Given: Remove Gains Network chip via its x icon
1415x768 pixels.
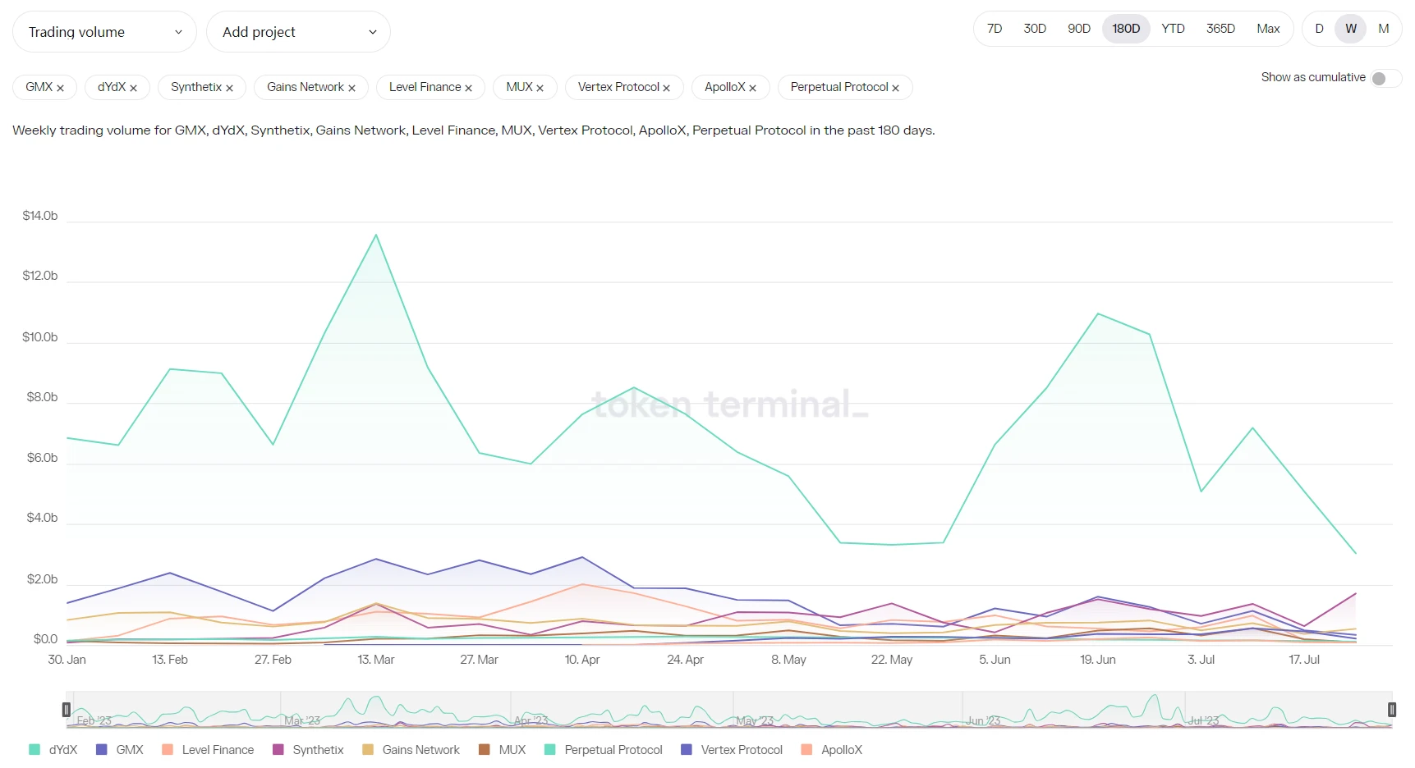Looking at the screenshot, I should (x=351, y=88).
